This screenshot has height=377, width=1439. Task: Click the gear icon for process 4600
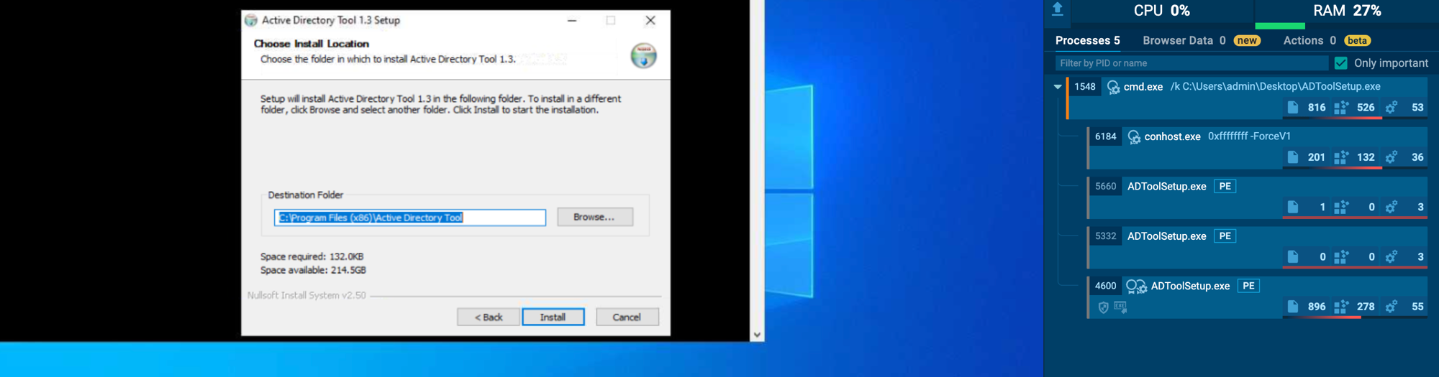click(x=1392, y=307)
